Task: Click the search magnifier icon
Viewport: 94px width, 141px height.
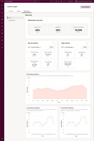Action: point(35,1)
